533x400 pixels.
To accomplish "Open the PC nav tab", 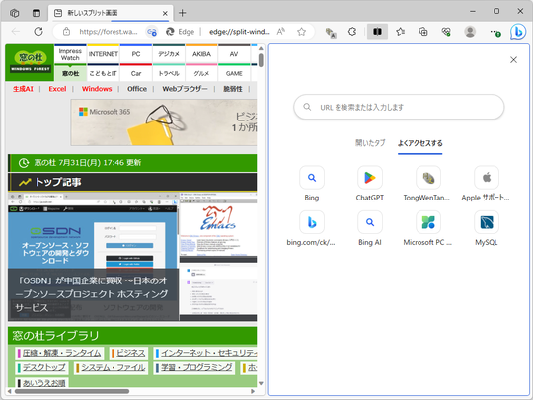I will click(x=136, y=54).
